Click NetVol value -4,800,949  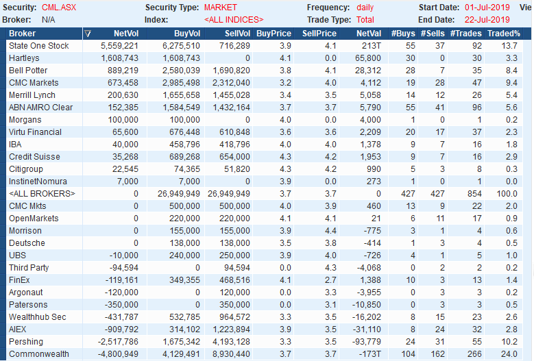pyautogui.click(x=118, y=354)
